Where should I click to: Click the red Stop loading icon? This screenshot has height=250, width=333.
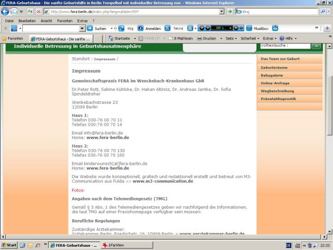39,11
